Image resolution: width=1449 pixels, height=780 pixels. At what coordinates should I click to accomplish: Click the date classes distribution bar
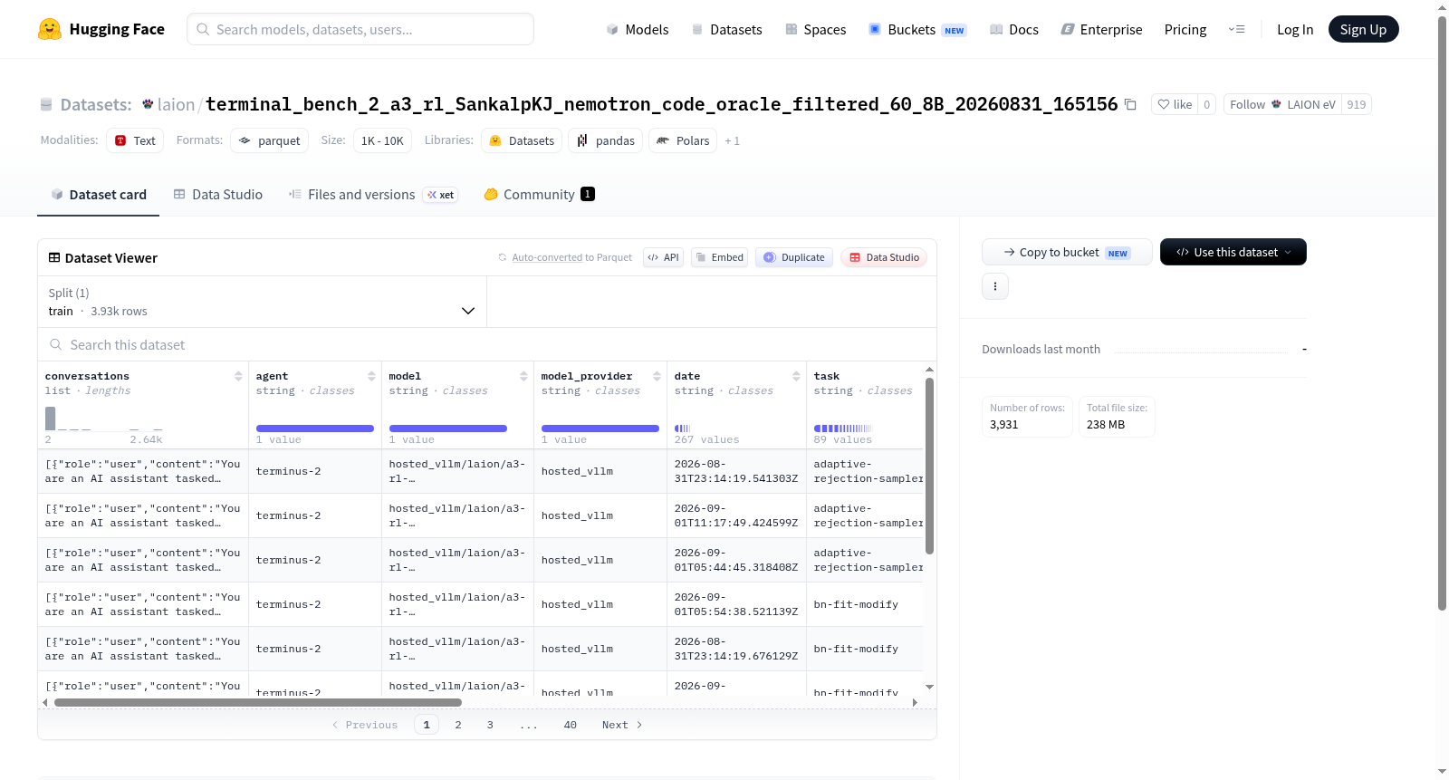click(683, 429)
